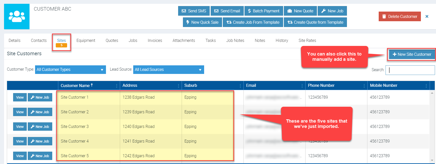Click Create Job From Template button
This screenshot has width=436, height=164.
pyautogui.click(x=253, y=22)
